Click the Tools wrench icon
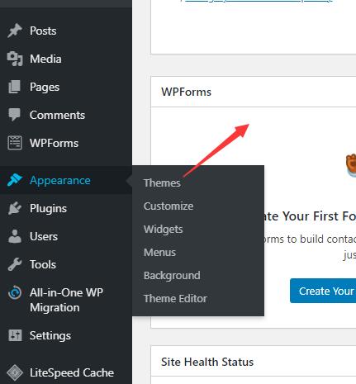The height and width of the screenshot is (384, 356). pos(15,264)
